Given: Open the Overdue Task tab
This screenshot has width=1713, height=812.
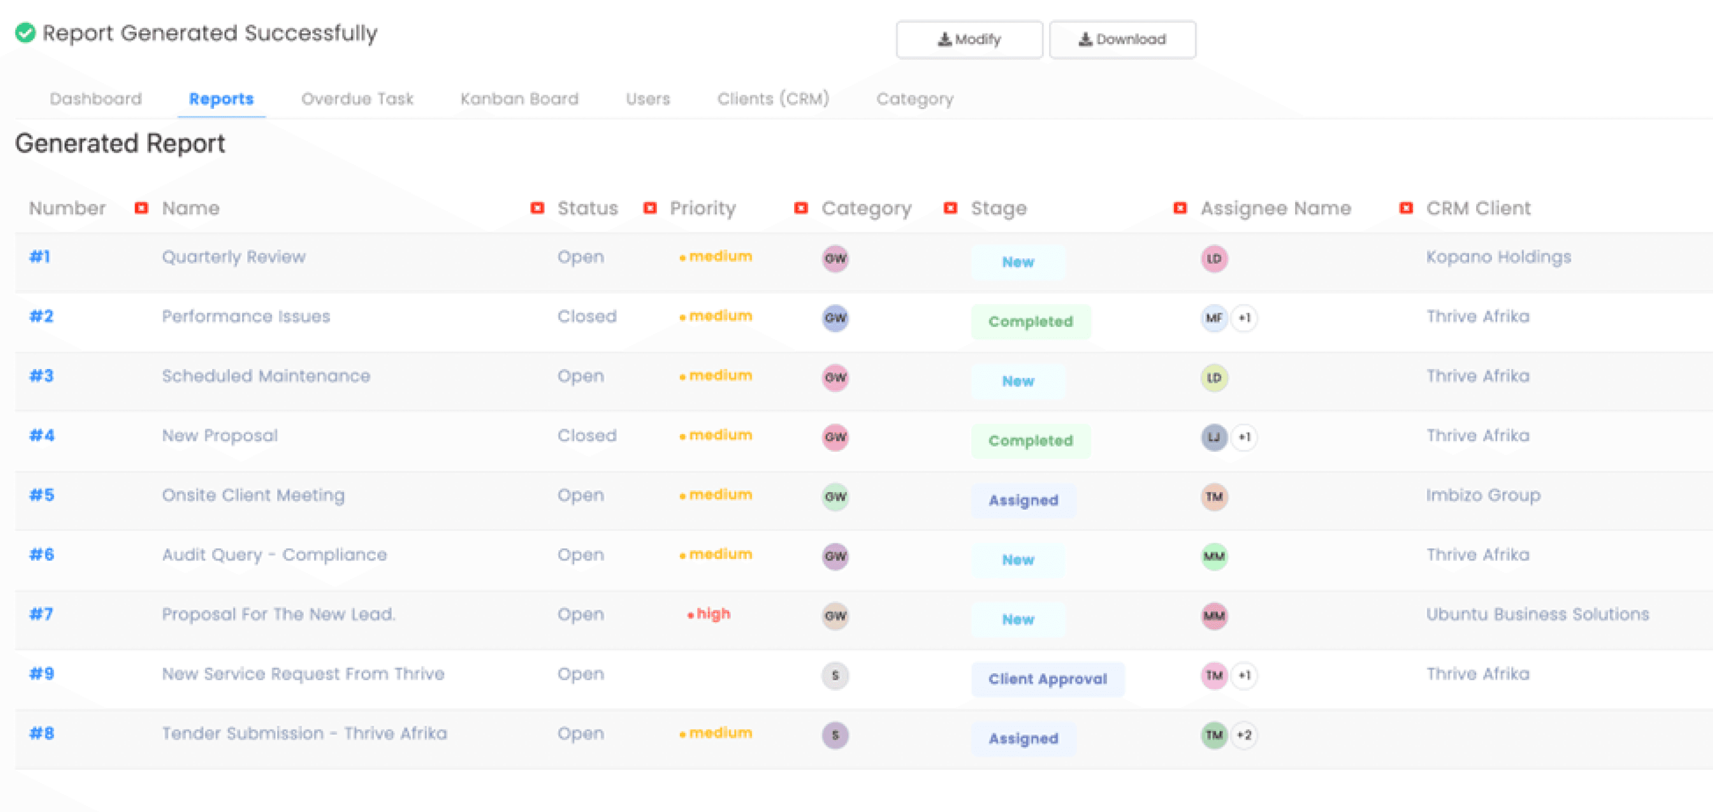Looking at the screenshot, I should [357, 99].
